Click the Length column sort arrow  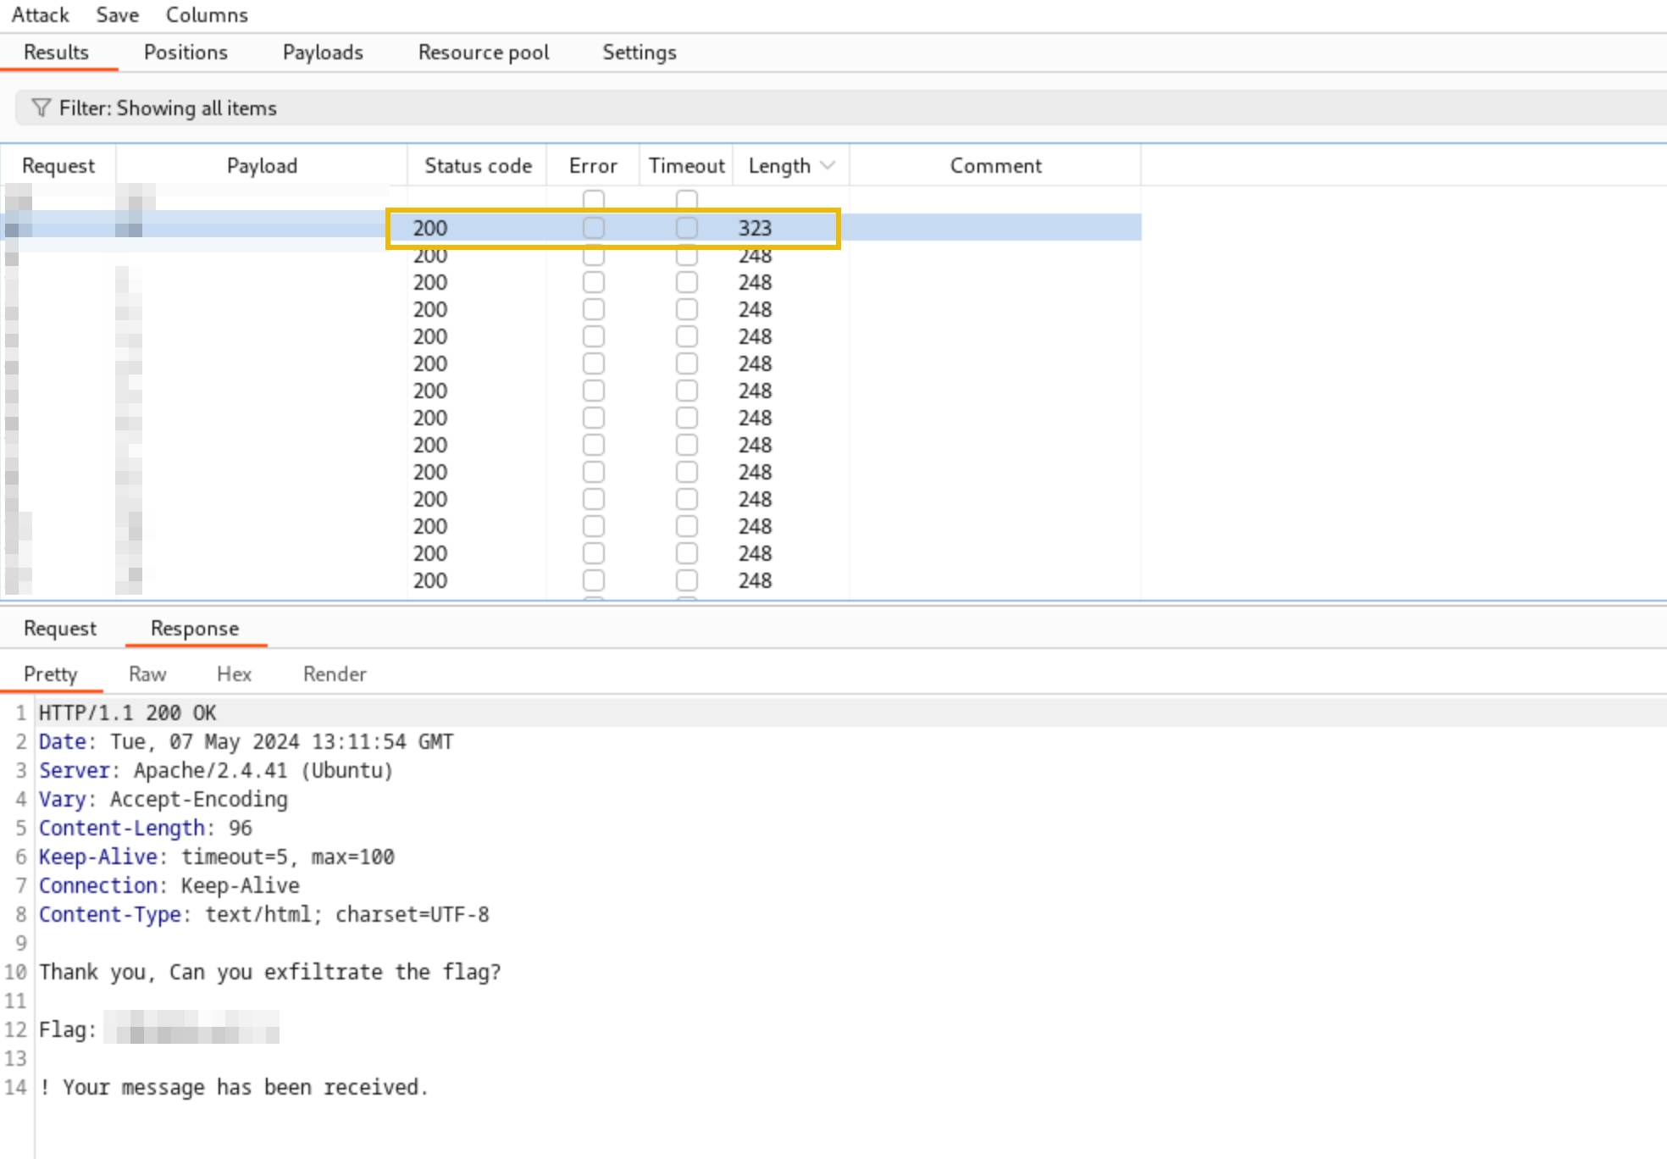tap(828, 165)
